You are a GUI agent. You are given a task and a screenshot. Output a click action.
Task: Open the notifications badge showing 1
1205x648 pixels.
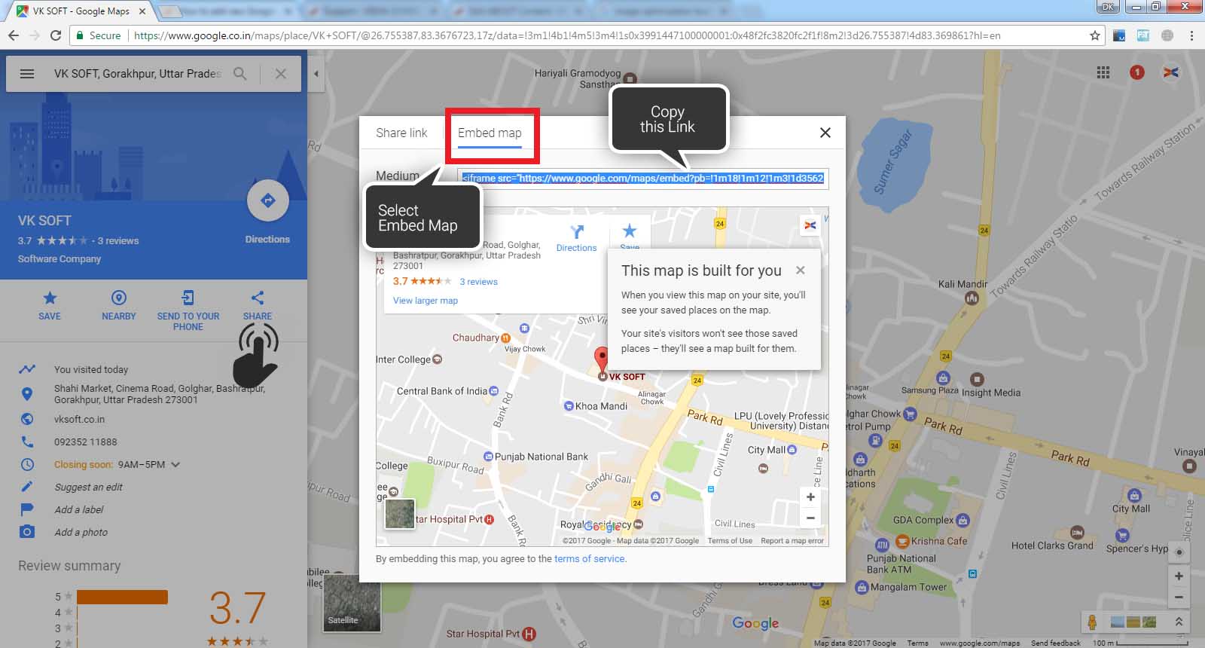pos(1137,72)
